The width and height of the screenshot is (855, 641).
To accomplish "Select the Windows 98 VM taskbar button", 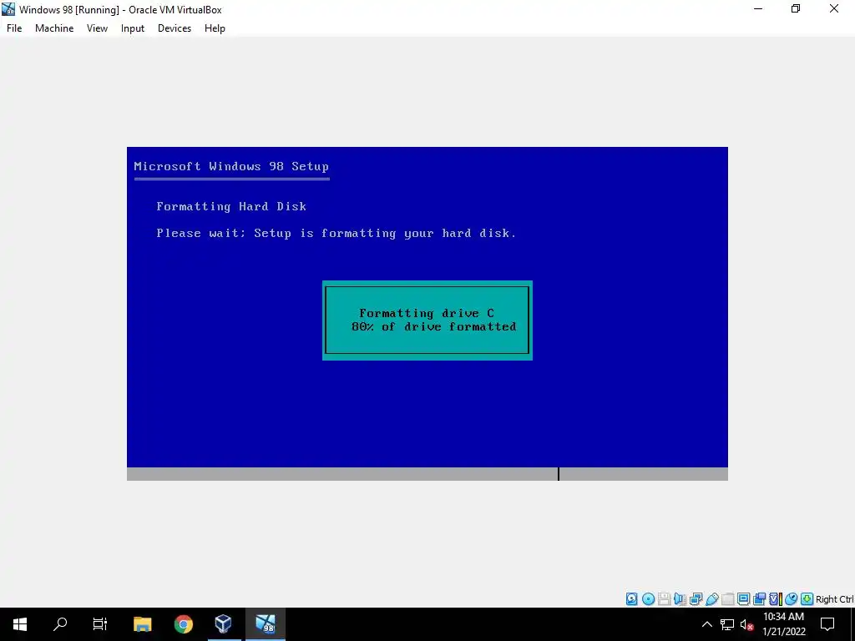I will coord(265,624).
